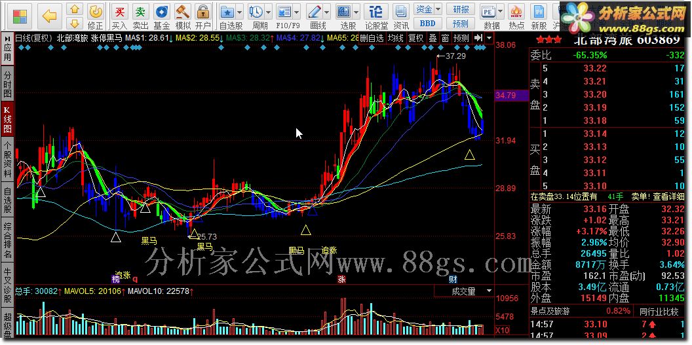Image resolution: width=692 pixels, height=345 pixels.
Task: Open the 模拟 simulated trading gavel icon
Action: click(x=182, y=16)
